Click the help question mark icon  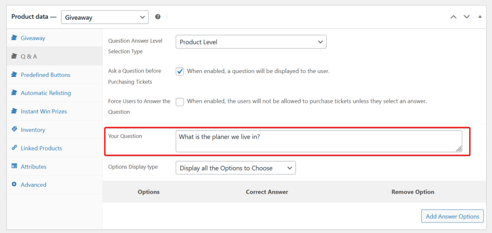[158, 17]
